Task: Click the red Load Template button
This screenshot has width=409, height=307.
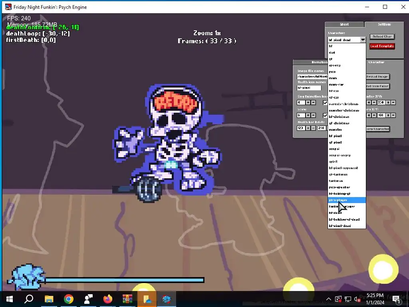Action: click(x=382, y=46)
